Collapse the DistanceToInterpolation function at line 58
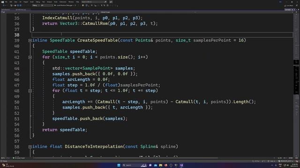 coord(30,147)
